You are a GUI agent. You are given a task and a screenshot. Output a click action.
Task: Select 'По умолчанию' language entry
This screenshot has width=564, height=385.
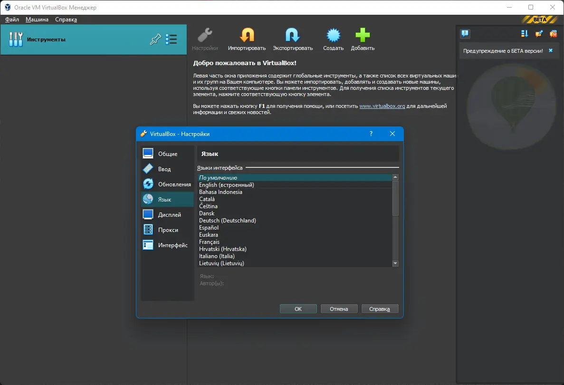[x=295, y=178]
